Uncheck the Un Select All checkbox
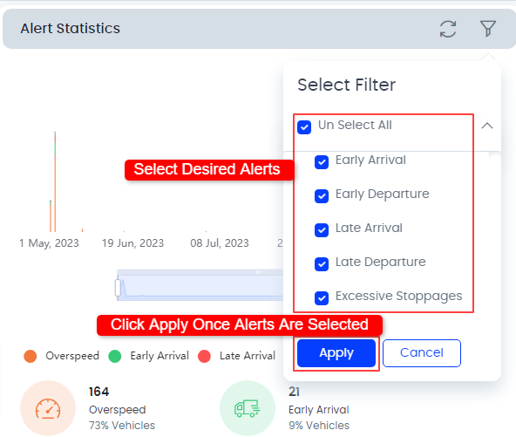 coord(304,127)
